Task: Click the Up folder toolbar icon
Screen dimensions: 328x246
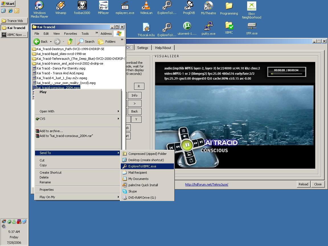Action: click(x=70, y=42)
